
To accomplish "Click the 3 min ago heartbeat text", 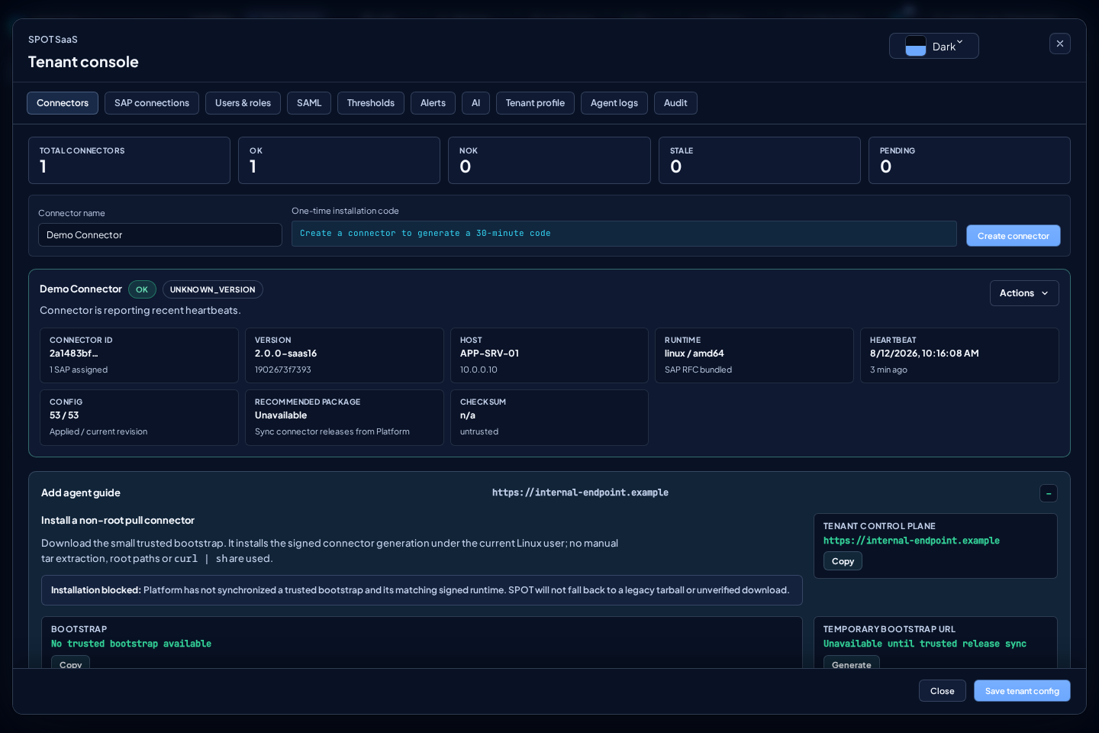I will click(x=888, y=370).
